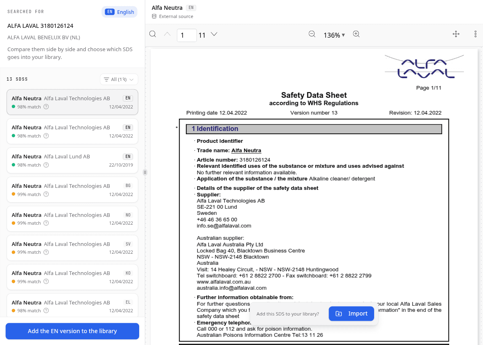This screenshot has height=345, width=483.
Task: Open the All (13) filter dropdown
Action: (x=119, y=79)
